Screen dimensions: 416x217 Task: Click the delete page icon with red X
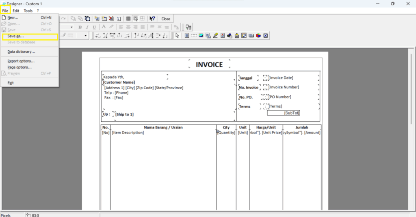111,19
